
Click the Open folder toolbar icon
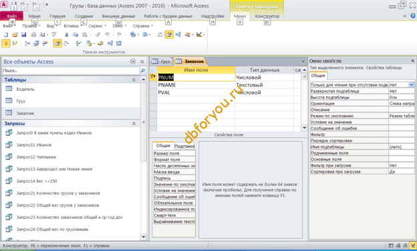tap(15, 35)
